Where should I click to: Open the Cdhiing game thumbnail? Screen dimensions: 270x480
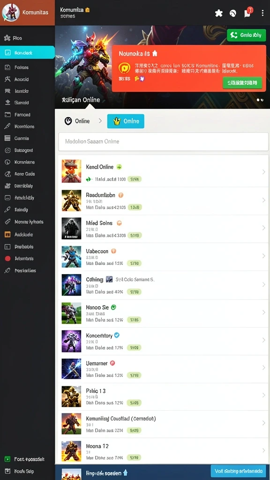coord(71,285)
